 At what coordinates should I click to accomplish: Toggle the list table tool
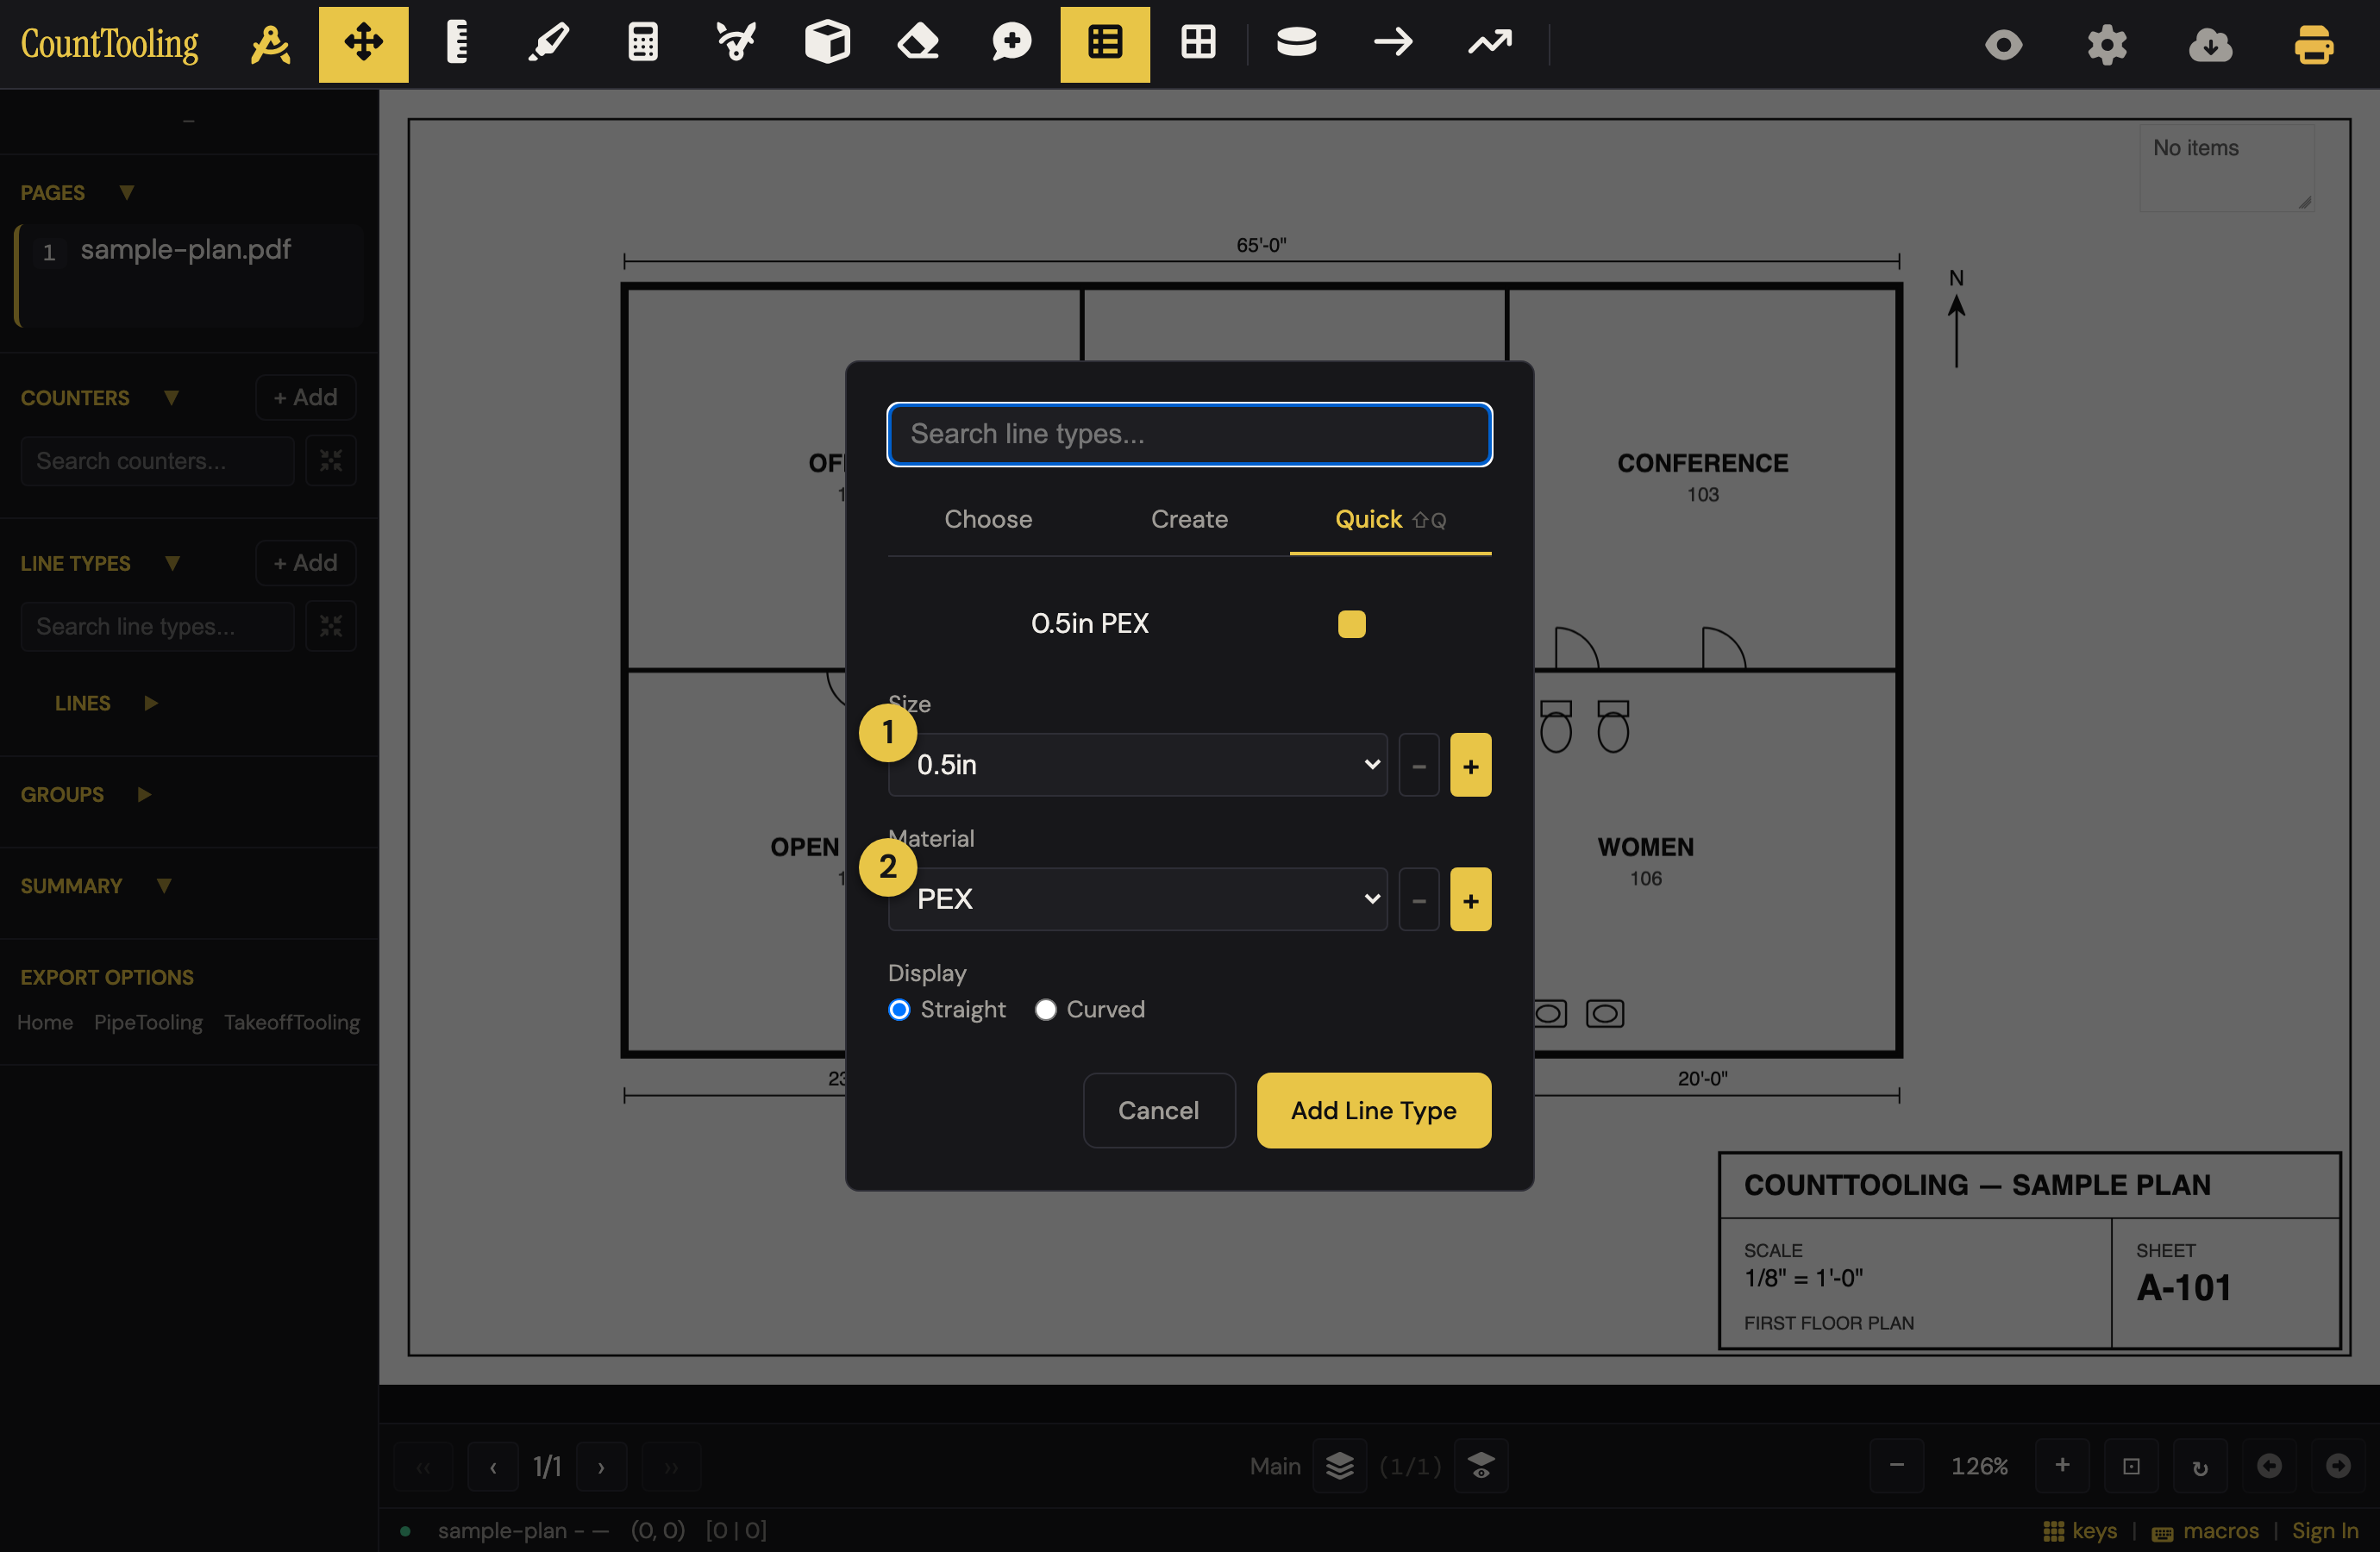tap(1105, 44)
